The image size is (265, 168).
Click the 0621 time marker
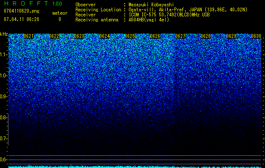click(29, 36)
